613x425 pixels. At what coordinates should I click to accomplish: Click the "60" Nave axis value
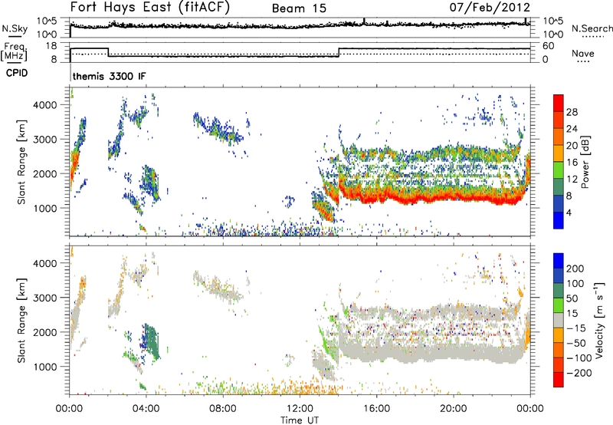coord(548,46)
